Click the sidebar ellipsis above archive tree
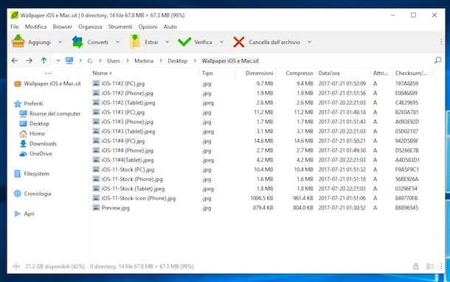Viewport: 450px width, 282px height. pos(48,73)
